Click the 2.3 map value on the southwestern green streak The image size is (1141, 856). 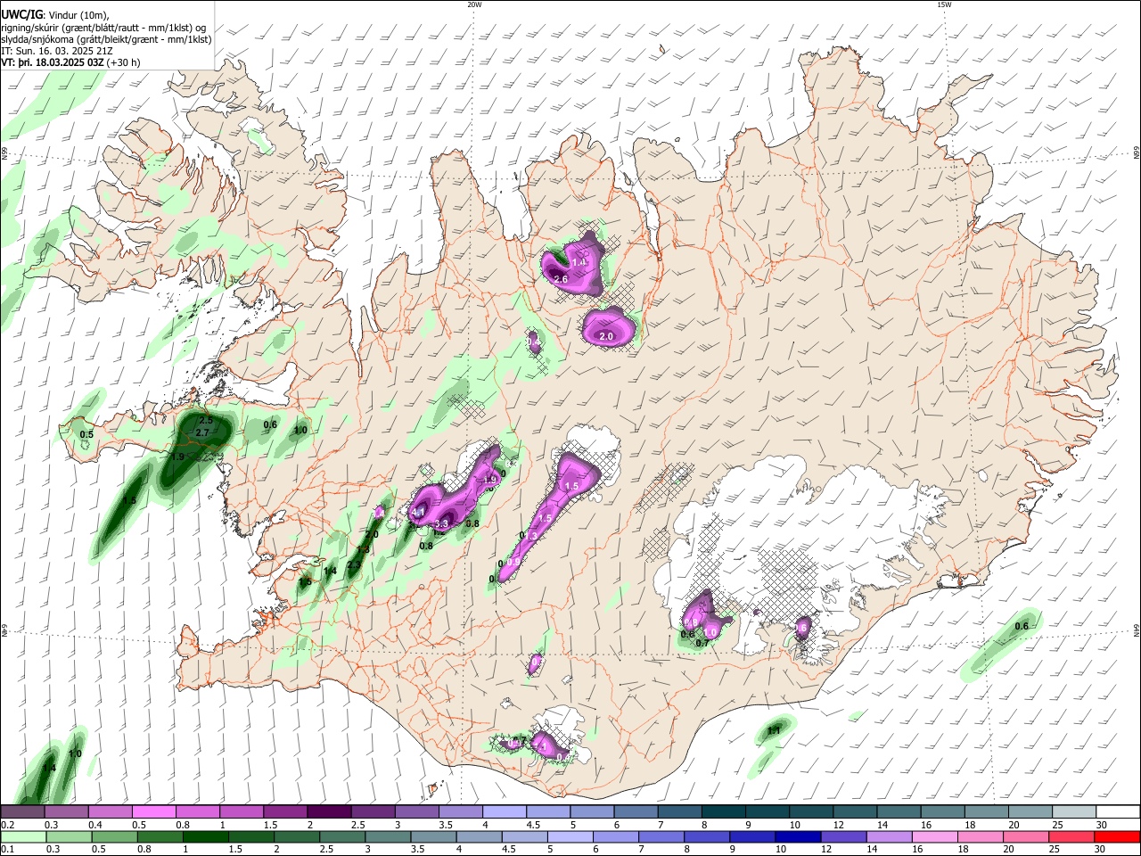pos(354,564)
